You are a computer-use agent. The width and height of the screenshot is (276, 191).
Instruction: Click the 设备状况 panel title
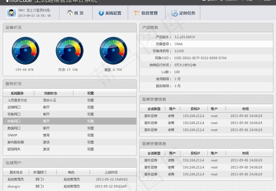(13, 28)
